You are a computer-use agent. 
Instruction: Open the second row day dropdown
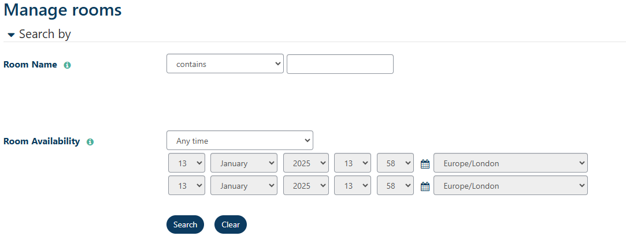(187, 186)
